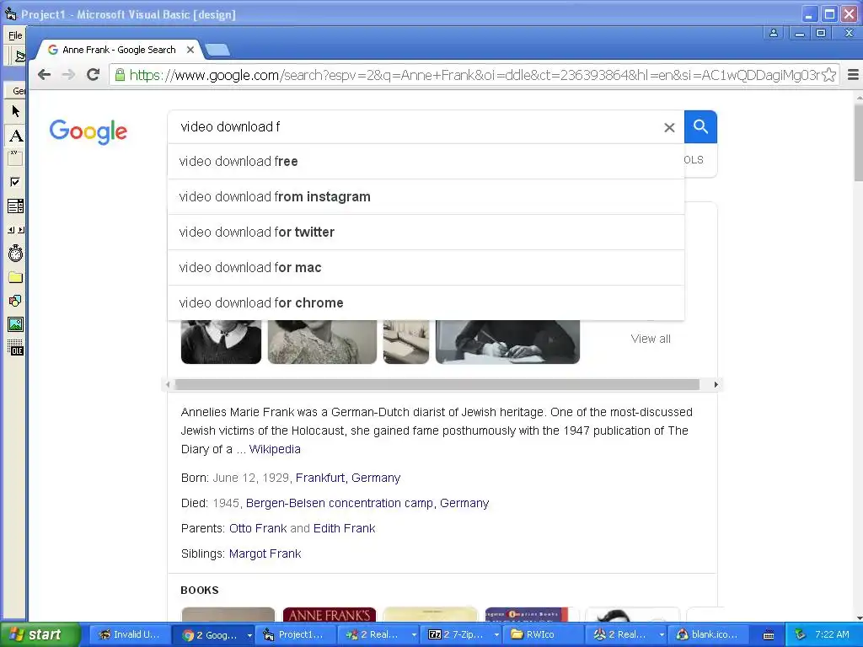Image resolution: width=863 pixels, height=647 pixels.
Task: Close the Anne Frank Google Search tab
Action: 190,50
